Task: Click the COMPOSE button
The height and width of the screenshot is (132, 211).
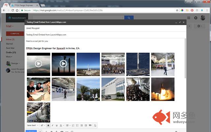Action: [x=15, y=34]
